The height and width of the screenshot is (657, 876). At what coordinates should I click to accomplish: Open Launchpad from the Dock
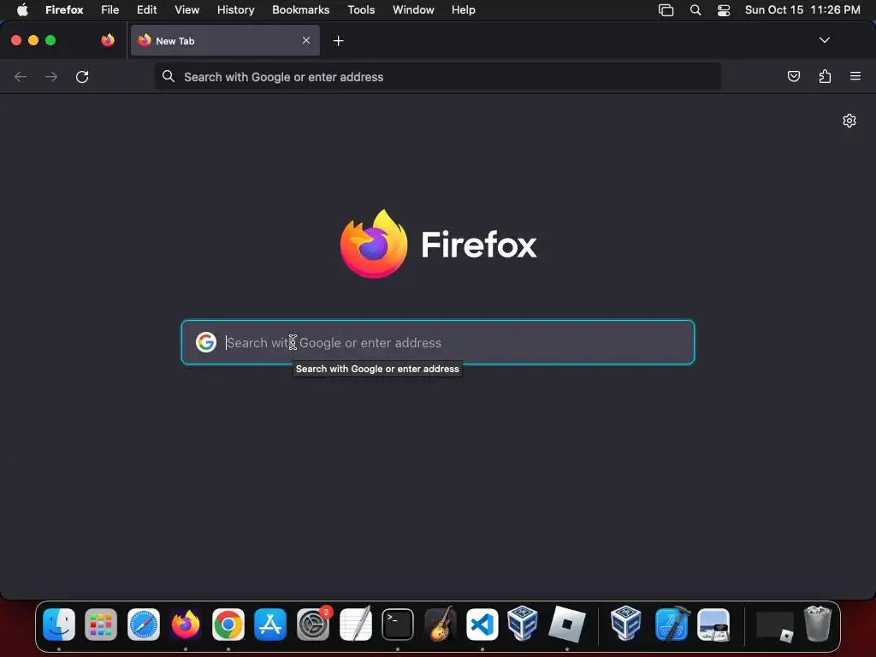coord(101,624)
